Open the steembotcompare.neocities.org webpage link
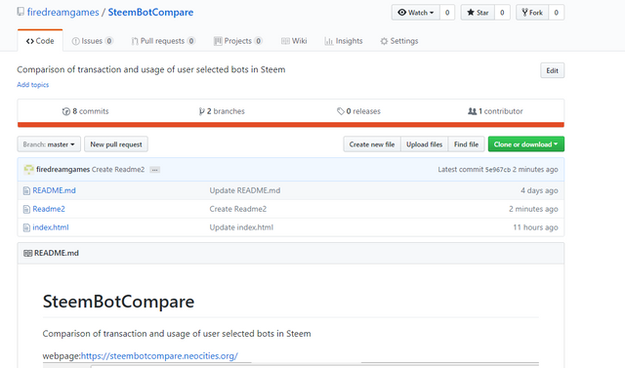625x368 pixels. click(159, 355)
